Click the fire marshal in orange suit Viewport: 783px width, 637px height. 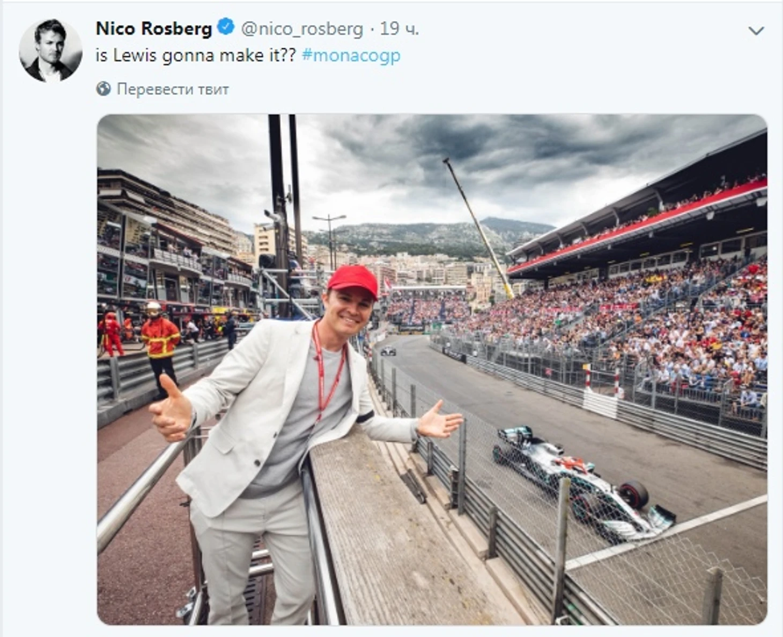tap(159, 349)
